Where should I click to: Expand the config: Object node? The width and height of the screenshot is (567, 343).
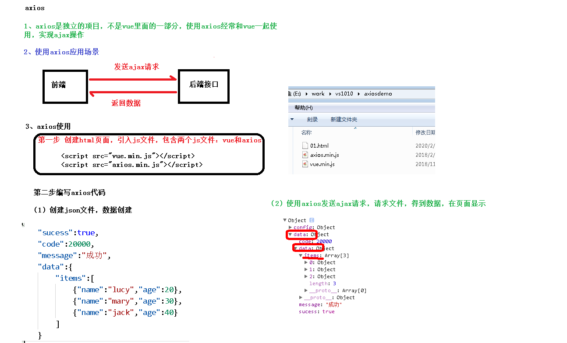tap(291, 227)
